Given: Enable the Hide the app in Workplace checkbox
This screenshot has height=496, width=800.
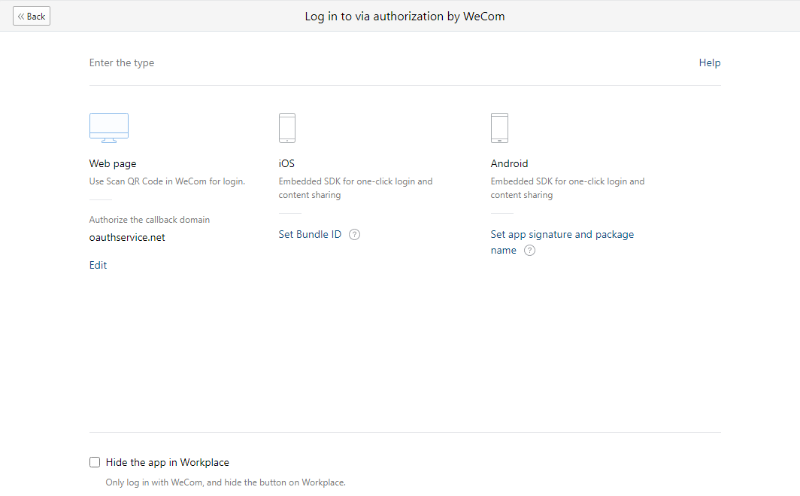Looking at the screenshot, I should click(95, 462).
